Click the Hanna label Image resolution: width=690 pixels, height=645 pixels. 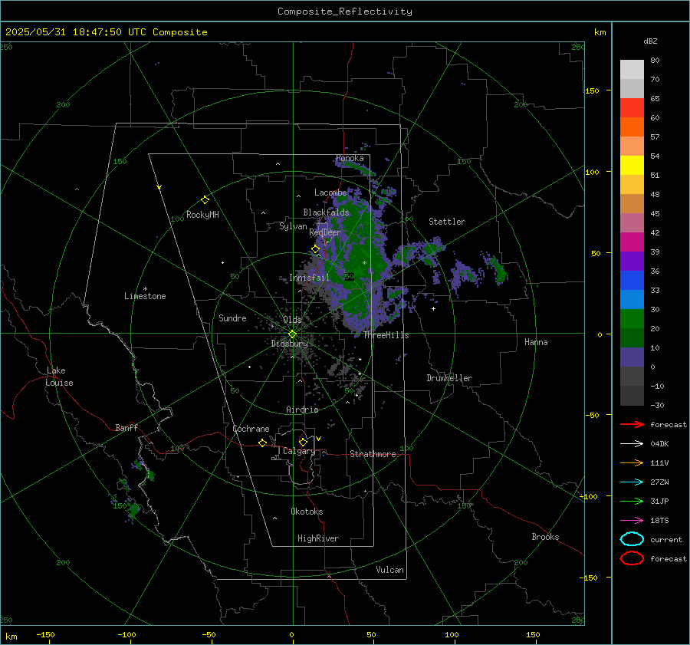pyautogui.click(x=536, y=342)
